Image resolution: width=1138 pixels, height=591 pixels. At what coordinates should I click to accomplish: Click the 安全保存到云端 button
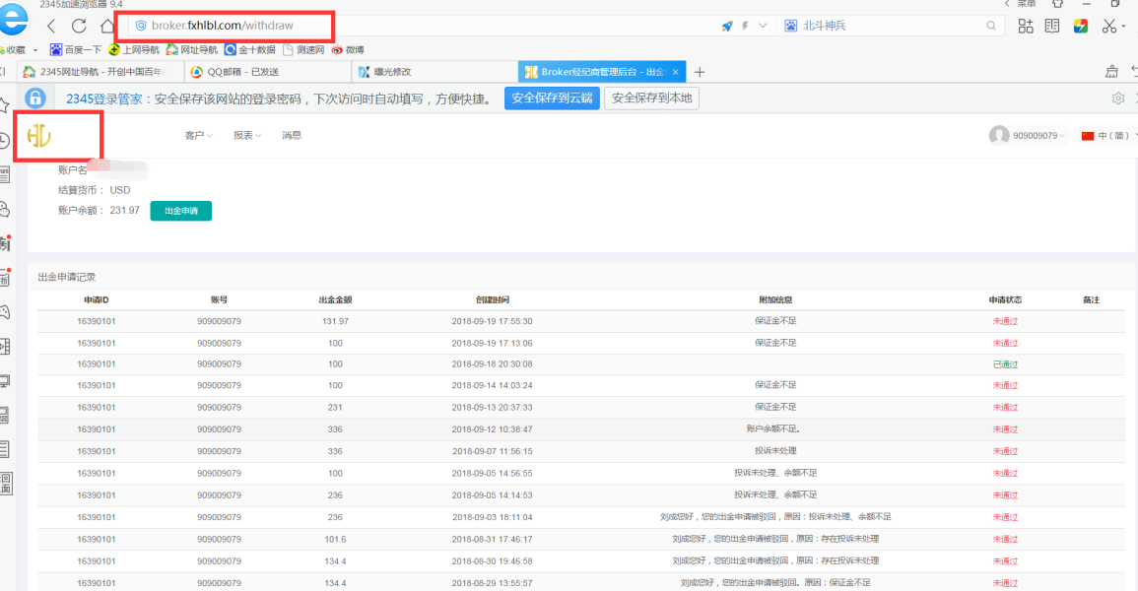click(x=552, y=98)
